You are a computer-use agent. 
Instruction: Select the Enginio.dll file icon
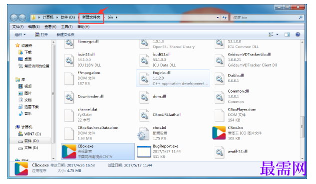[x=144, y=78]
